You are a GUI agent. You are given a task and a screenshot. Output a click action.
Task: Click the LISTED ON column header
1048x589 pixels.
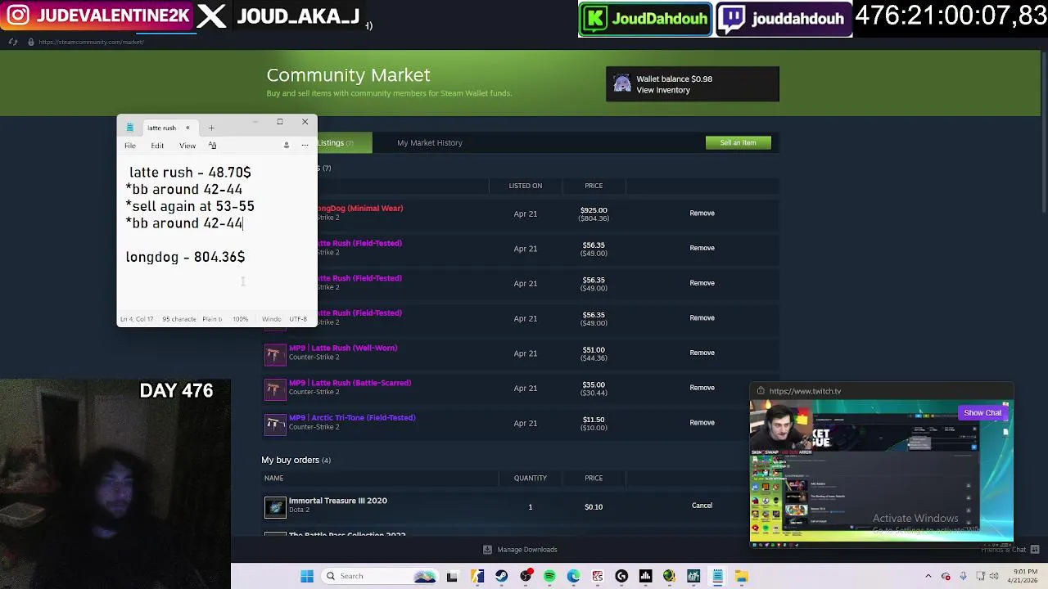[526, 186]
